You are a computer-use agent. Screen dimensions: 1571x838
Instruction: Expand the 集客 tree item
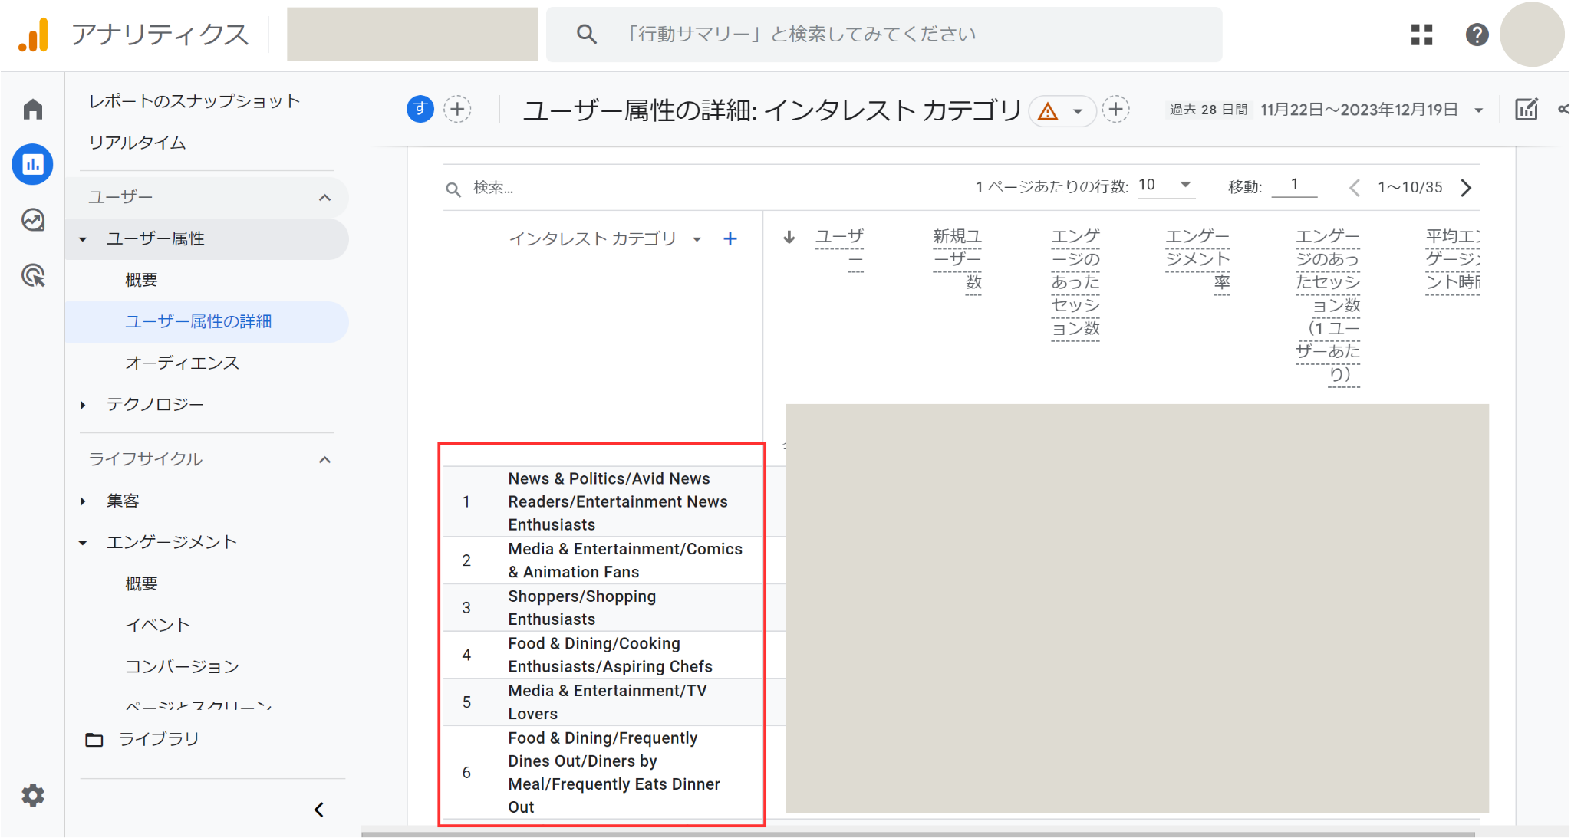coord(83,501)
